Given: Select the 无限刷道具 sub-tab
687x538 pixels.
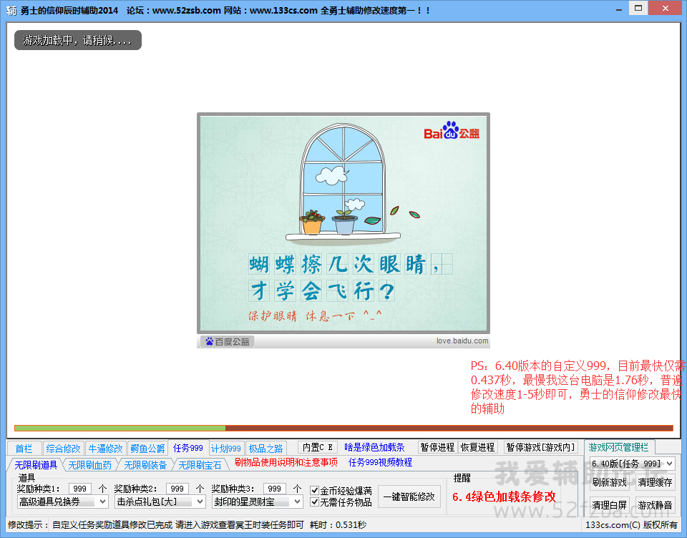Looking at the screenshot, I should click(36, 465).
